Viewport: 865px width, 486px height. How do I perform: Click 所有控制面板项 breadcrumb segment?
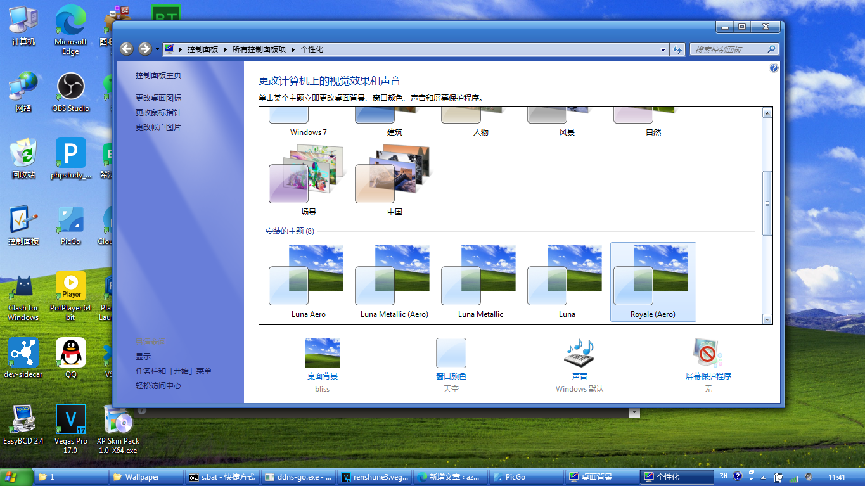pos(259,49)
